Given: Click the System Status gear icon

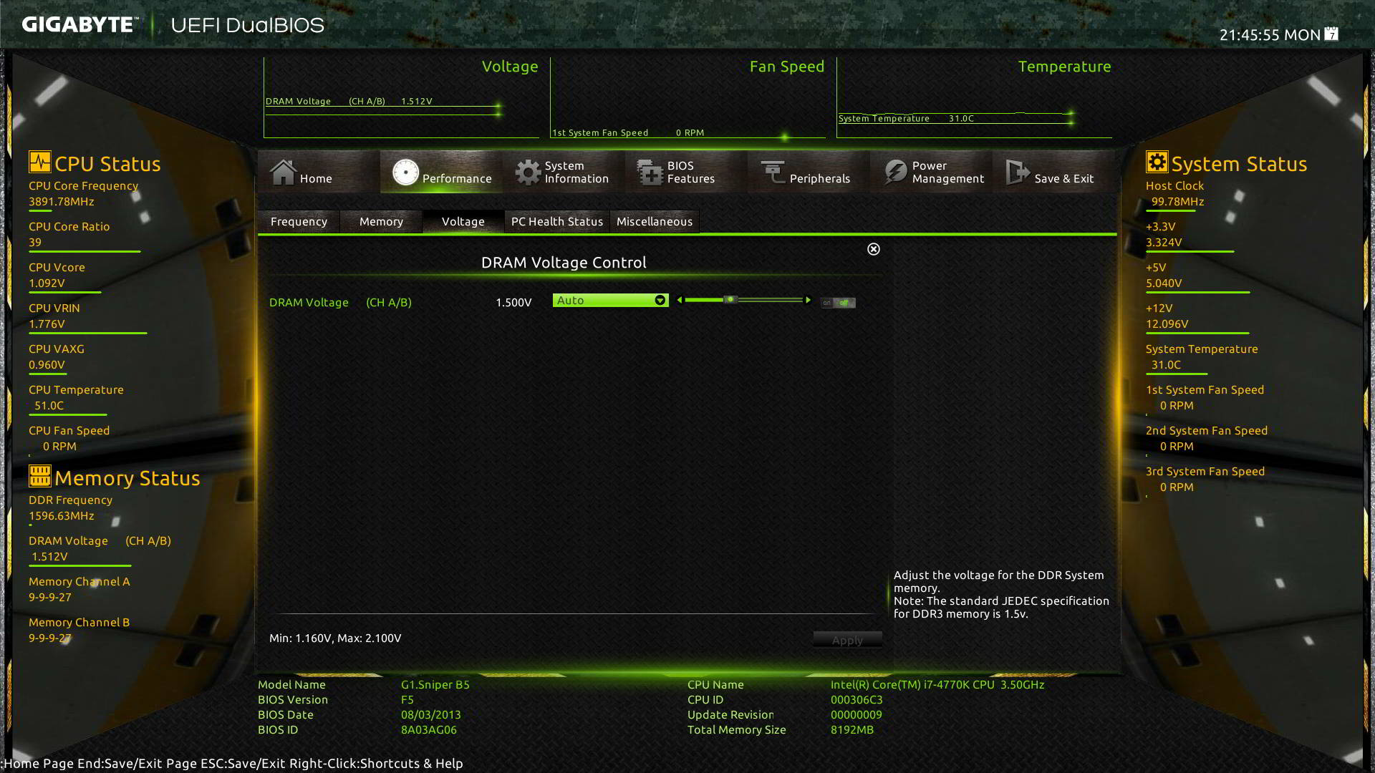Looking at the screenshot, I should (1157, 162).
